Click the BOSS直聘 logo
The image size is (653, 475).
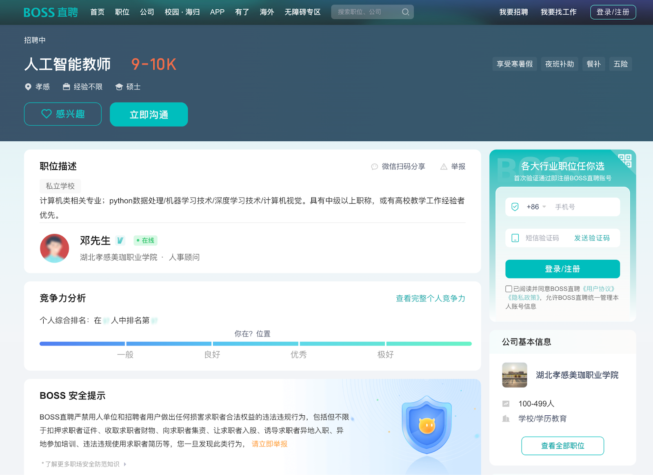51,12
